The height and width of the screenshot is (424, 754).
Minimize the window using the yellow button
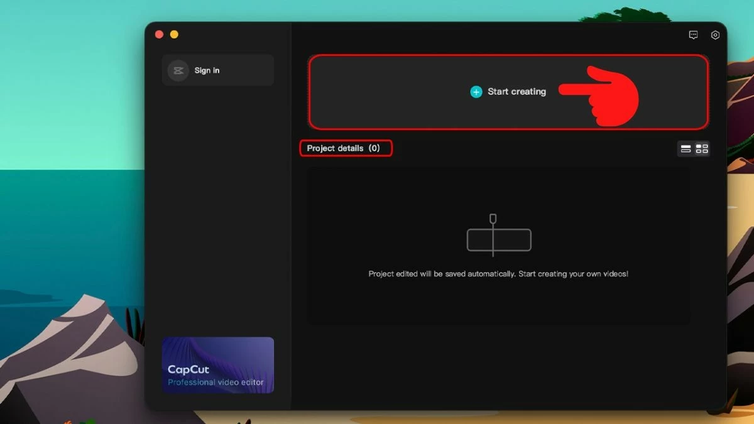point(174,35)
